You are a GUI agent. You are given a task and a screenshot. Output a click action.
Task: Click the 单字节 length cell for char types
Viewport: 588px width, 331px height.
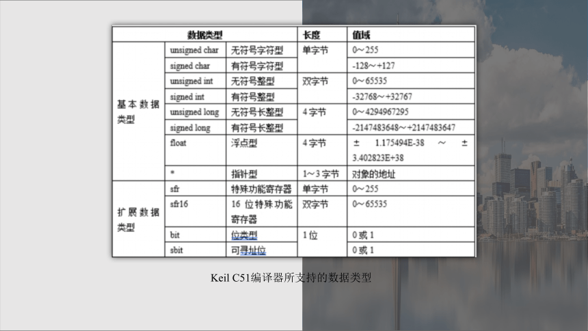(x=322, y=57)
